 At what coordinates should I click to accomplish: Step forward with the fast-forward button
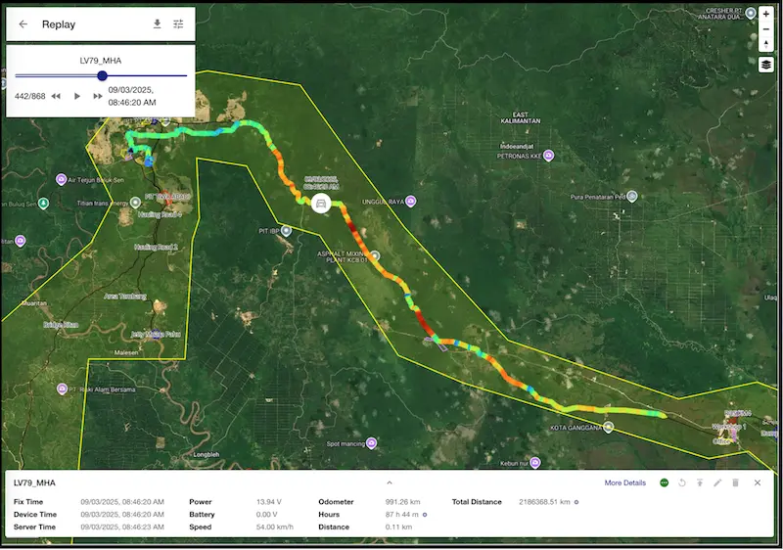click(x=98, y=96)
